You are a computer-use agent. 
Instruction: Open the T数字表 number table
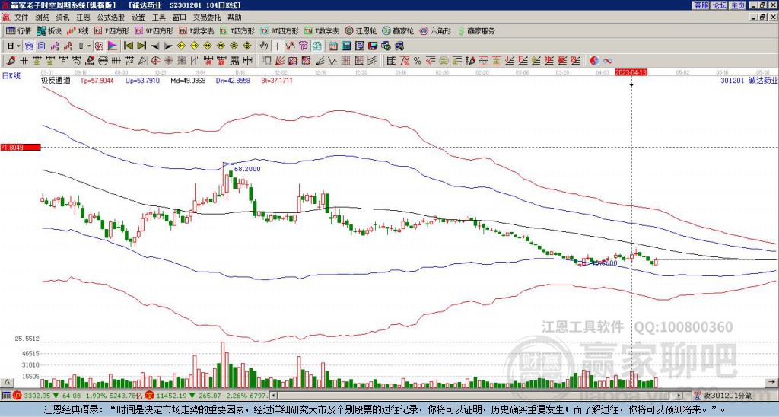322,30
